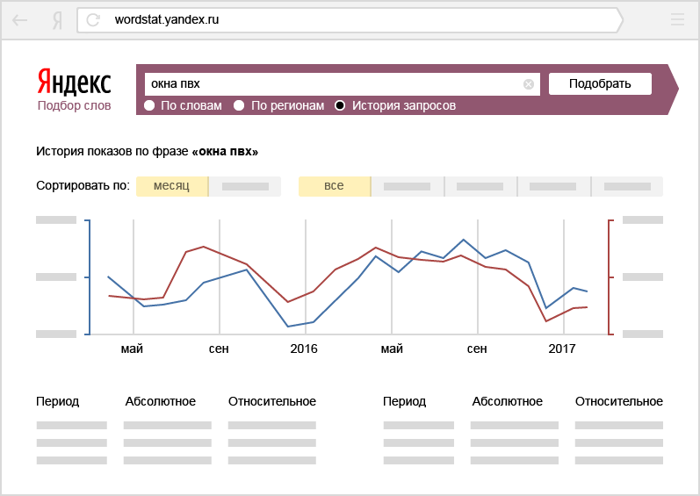Click the browser back arrow icon

pyautogui.click(x=19, y=20)
